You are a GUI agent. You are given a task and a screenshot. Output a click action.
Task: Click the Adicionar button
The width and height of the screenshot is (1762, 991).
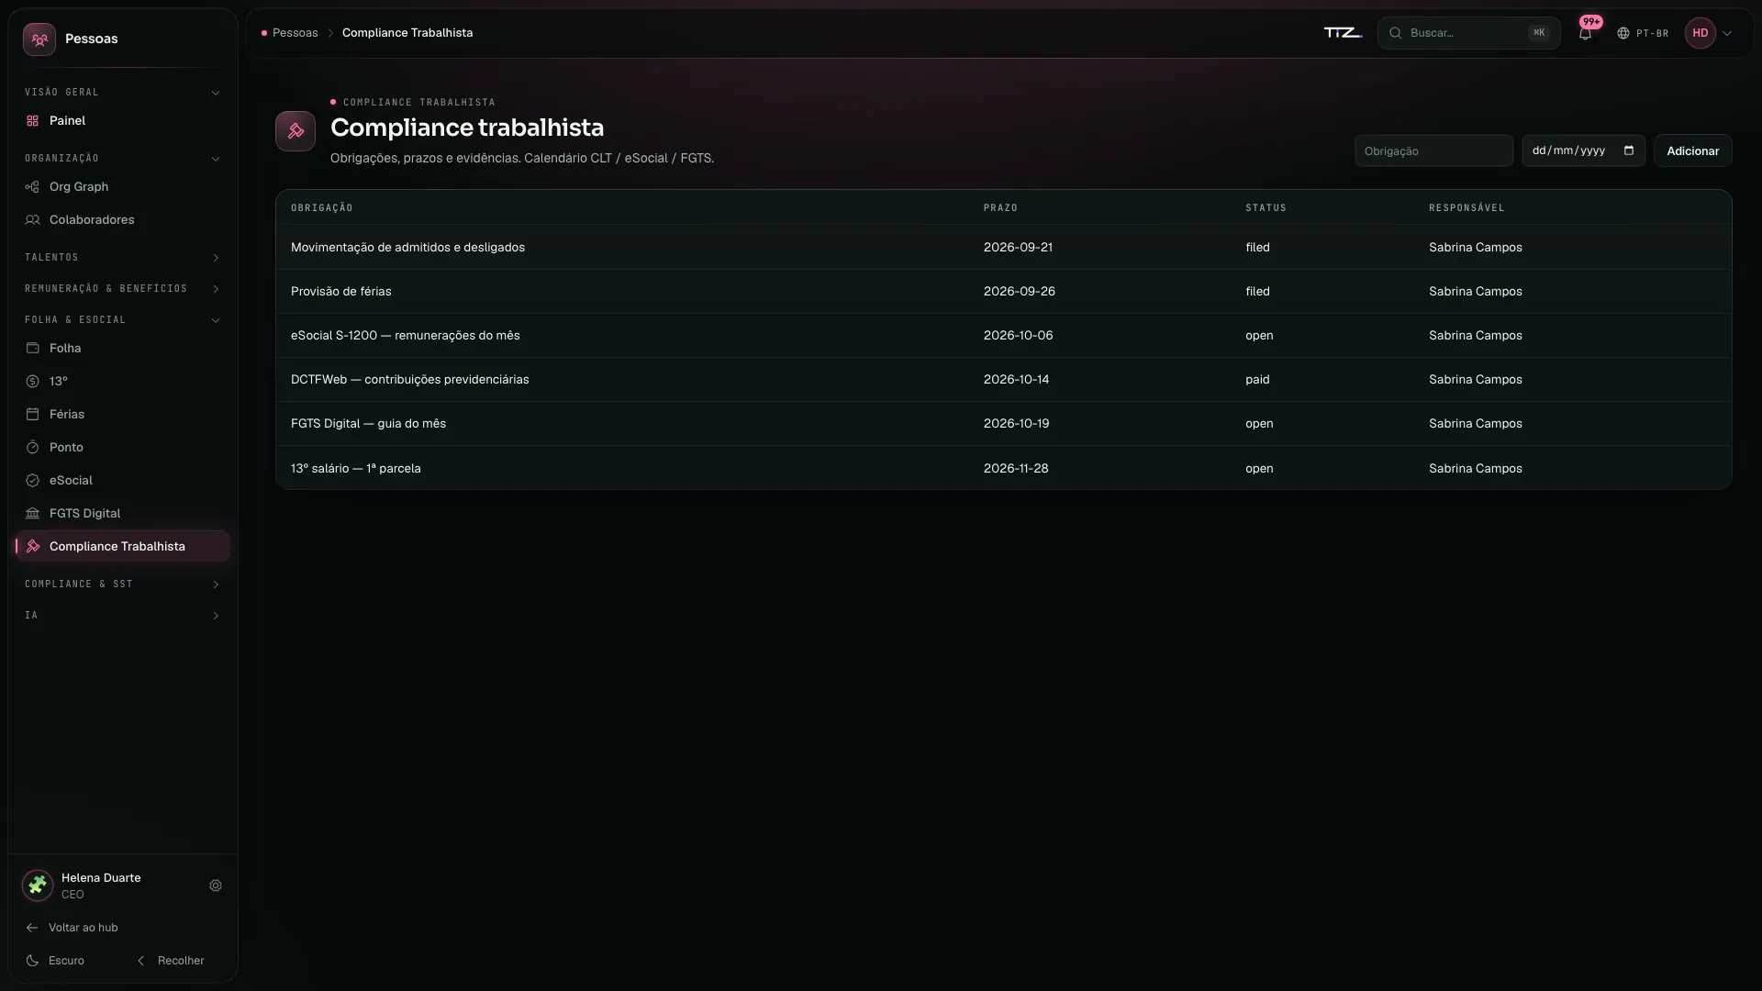tap(1692, 150)
